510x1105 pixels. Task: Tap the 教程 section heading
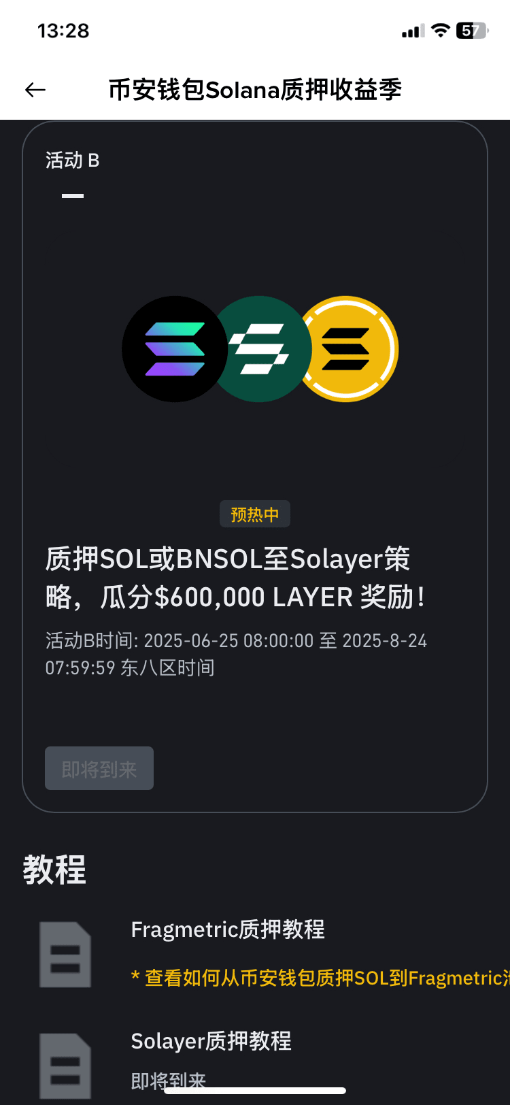point(54,870)
